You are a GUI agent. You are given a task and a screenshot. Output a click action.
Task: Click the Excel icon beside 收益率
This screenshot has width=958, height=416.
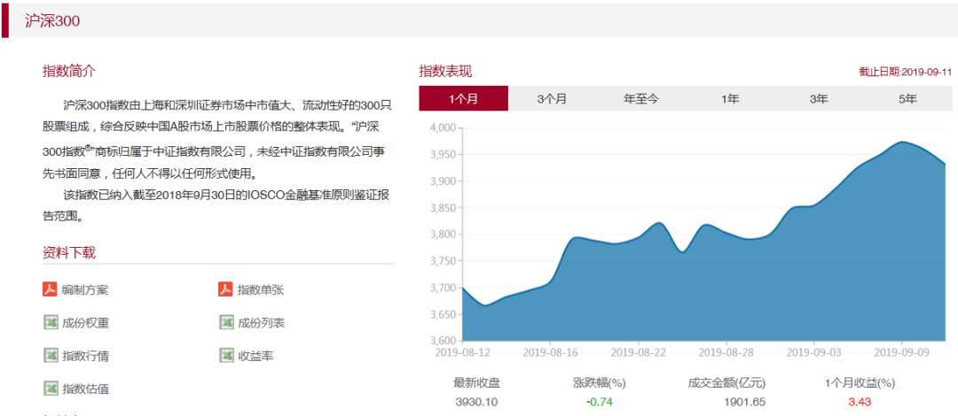[x=225, y=355]
